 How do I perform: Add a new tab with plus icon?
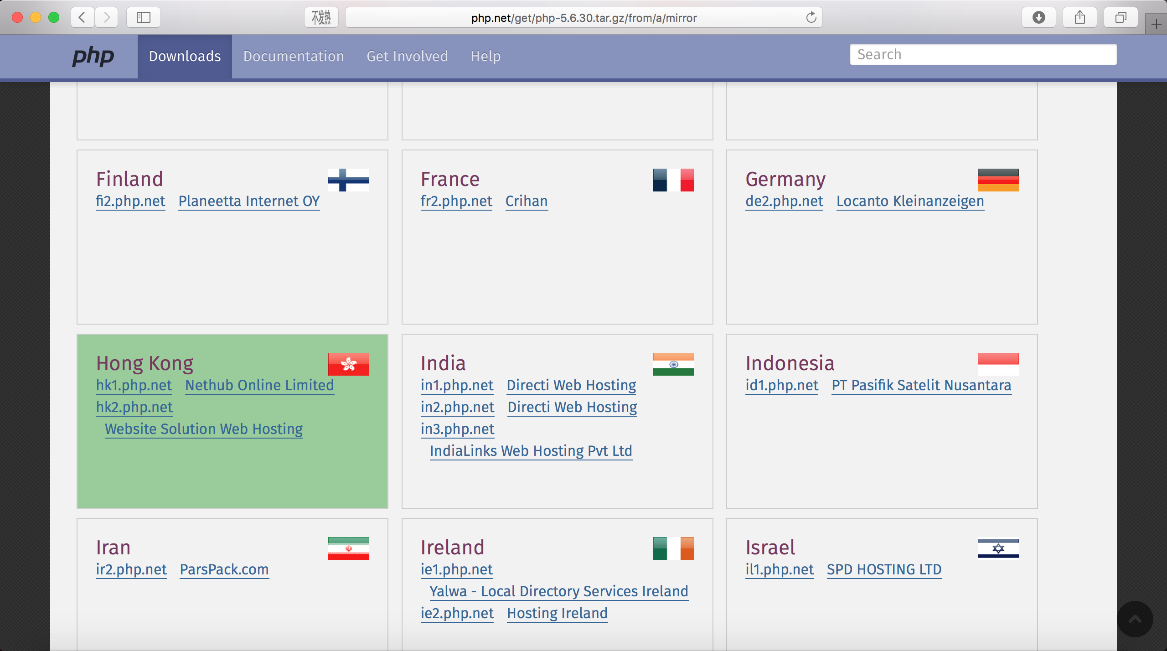[1156, 24]
